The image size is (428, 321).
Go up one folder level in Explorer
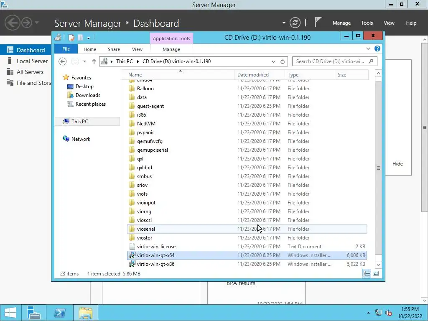(x=94, y=61)
